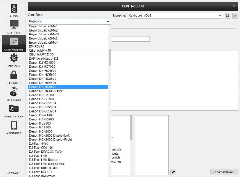Pick DJ-Tech DRAGON TWO controller
The image size is (240, 177).
pyautogui.click(x=45, y=152)
